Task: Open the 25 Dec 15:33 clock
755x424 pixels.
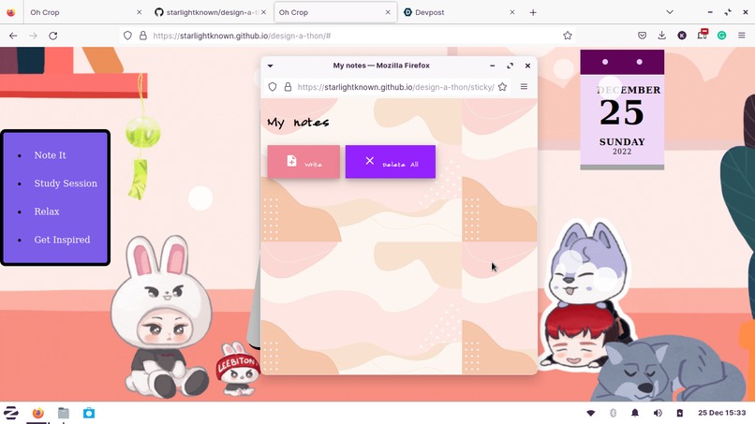Action: pos(722,413)
